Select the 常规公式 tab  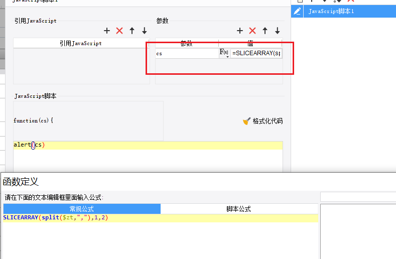pyautogui.click(x=82, y=209)
